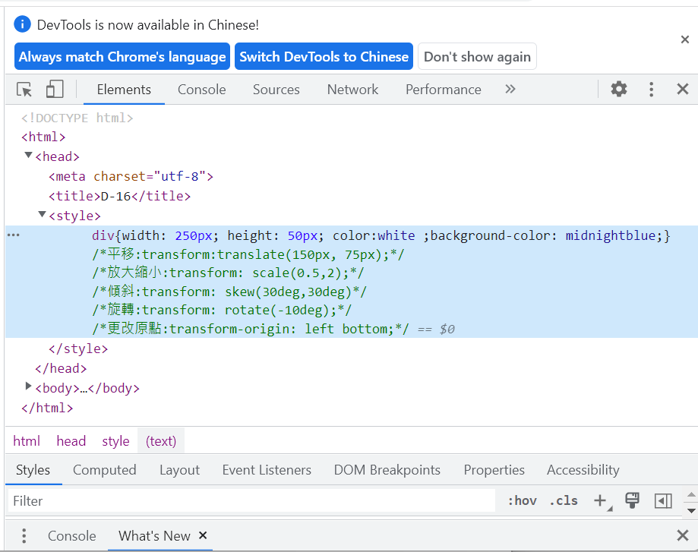Open the drawer three-dot menu
Image resolution: width=698 pixels, height=552 pixels.
point(24,535)
